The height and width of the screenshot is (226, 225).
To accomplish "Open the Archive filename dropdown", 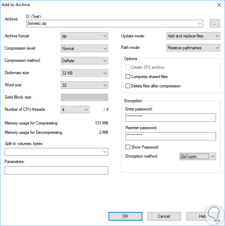I will [x=200, y=24].
